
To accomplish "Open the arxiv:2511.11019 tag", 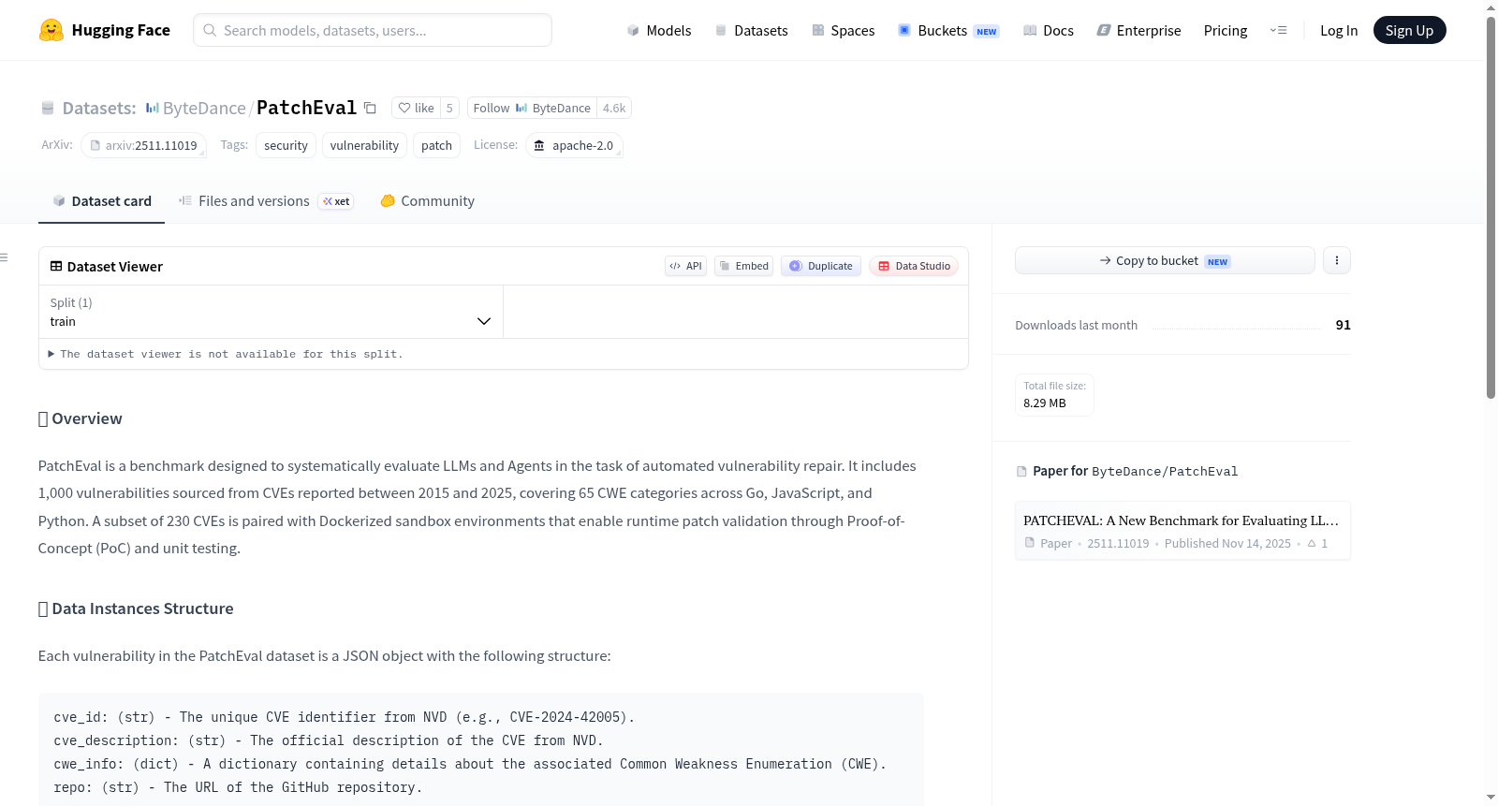I will (143, 145).
